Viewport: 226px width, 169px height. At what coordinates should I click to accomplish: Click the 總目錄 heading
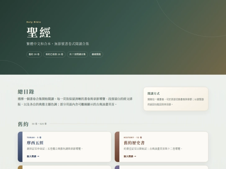click(26, 92)
